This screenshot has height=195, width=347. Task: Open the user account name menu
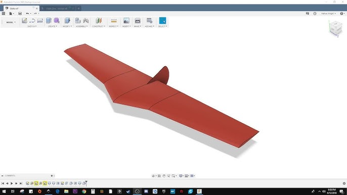point(328,14)
